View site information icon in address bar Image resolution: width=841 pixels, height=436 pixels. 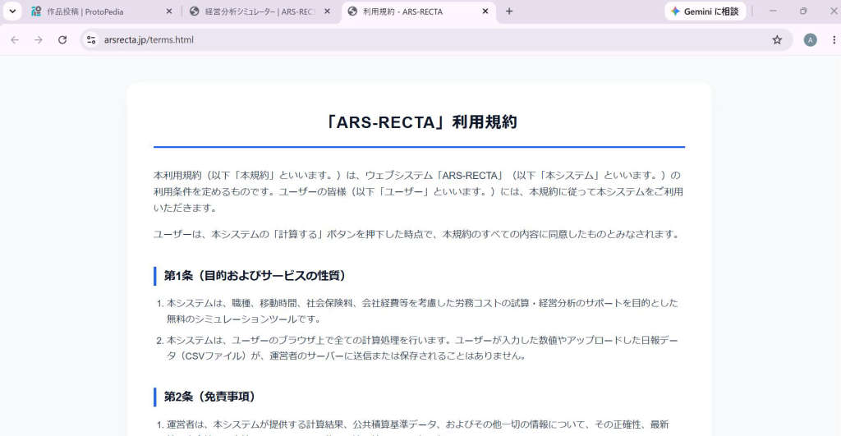(x=91, y=39)
